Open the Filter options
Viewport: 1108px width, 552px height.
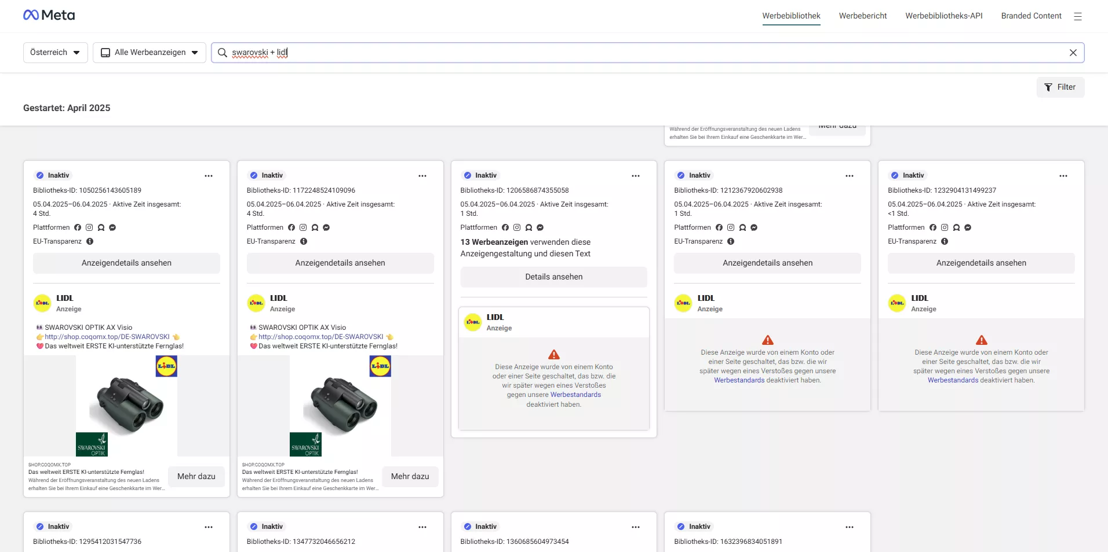[x=1060, y=87]
